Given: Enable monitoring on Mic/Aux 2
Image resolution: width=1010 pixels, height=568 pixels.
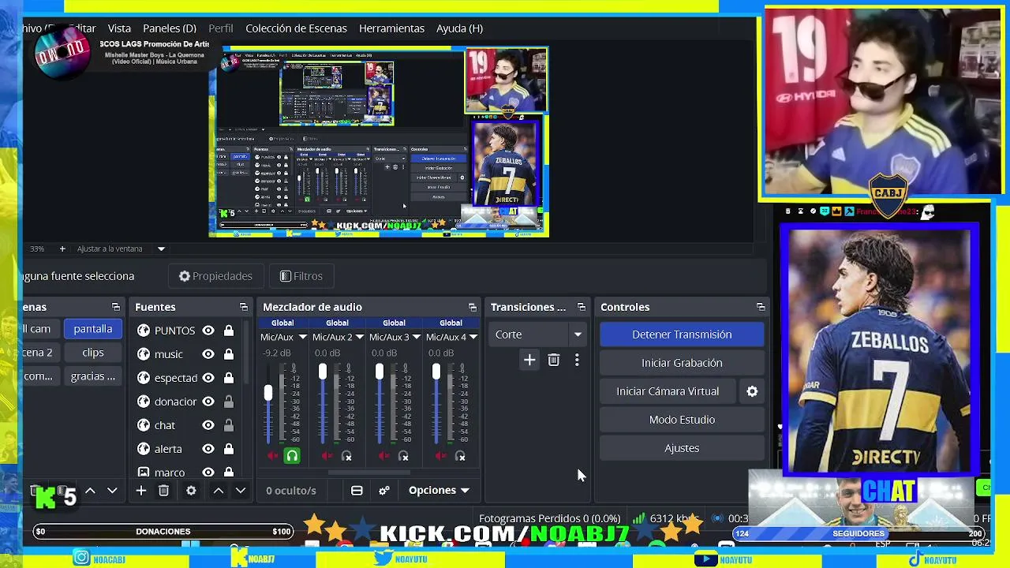Looking at the screenshot, I should click(346, 456).
